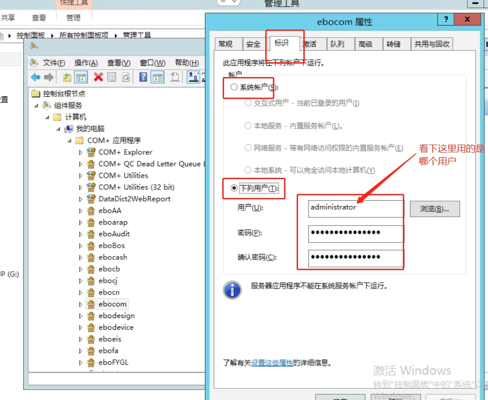The width and height of the screenshot is (488, 400).
Task: Click the Up one level folder icon
Action: (x=67, y=77)
